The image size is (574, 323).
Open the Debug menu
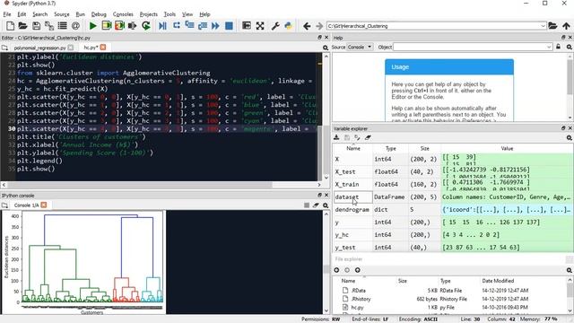(x=99, y=14)
